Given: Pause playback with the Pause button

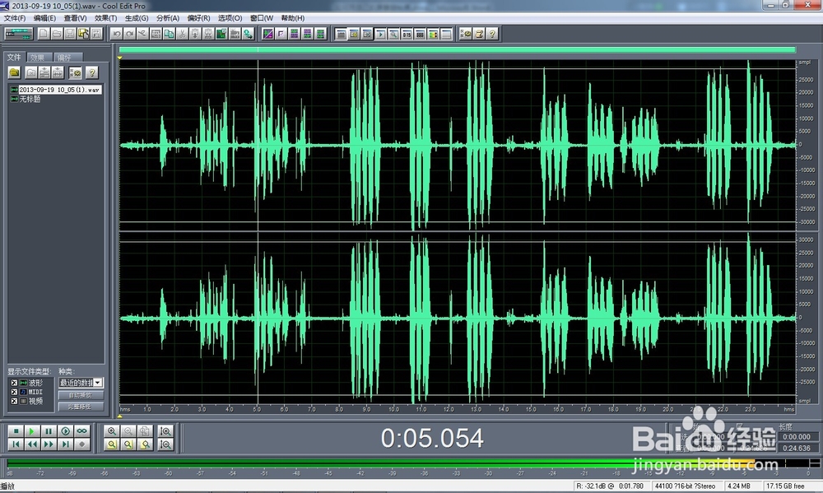Looking at the screenshot, I should click(x=49, y=431).
